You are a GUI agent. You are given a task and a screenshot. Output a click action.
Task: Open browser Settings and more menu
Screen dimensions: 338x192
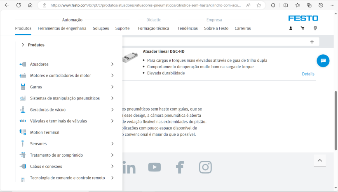coord(332,5)
